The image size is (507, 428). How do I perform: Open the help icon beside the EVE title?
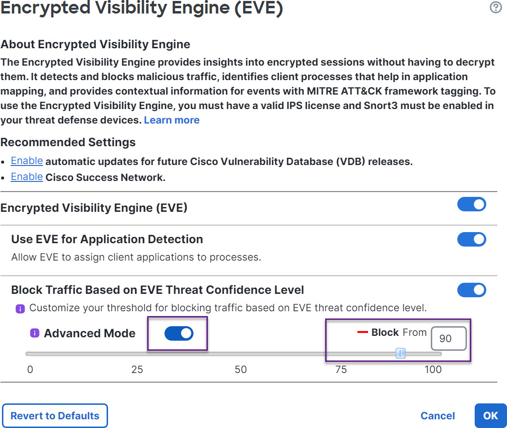[495, 8]
